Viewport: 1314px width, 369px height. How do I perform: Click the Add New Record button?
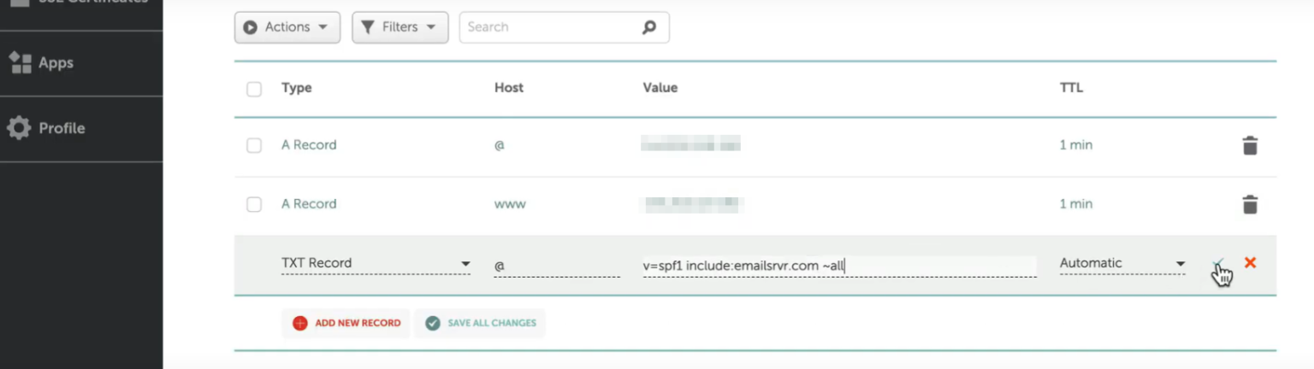(x=346, y=323)
